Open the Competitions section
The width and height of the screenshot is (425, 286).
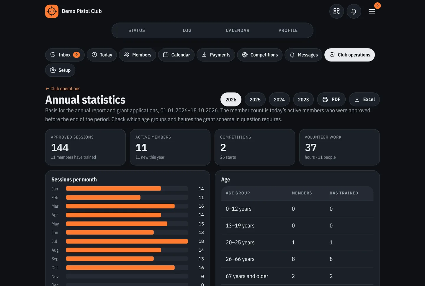pyautogui.click(x=260, y=55)
